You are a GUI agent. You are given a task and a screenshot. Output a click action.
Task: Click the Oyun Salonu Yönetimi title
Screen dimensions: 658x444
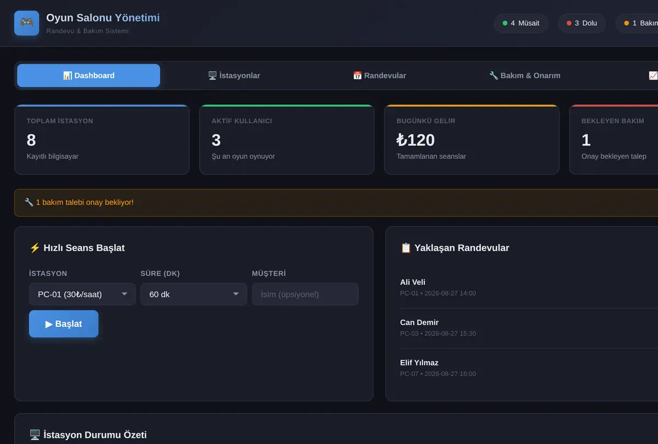tap(103, 18)
